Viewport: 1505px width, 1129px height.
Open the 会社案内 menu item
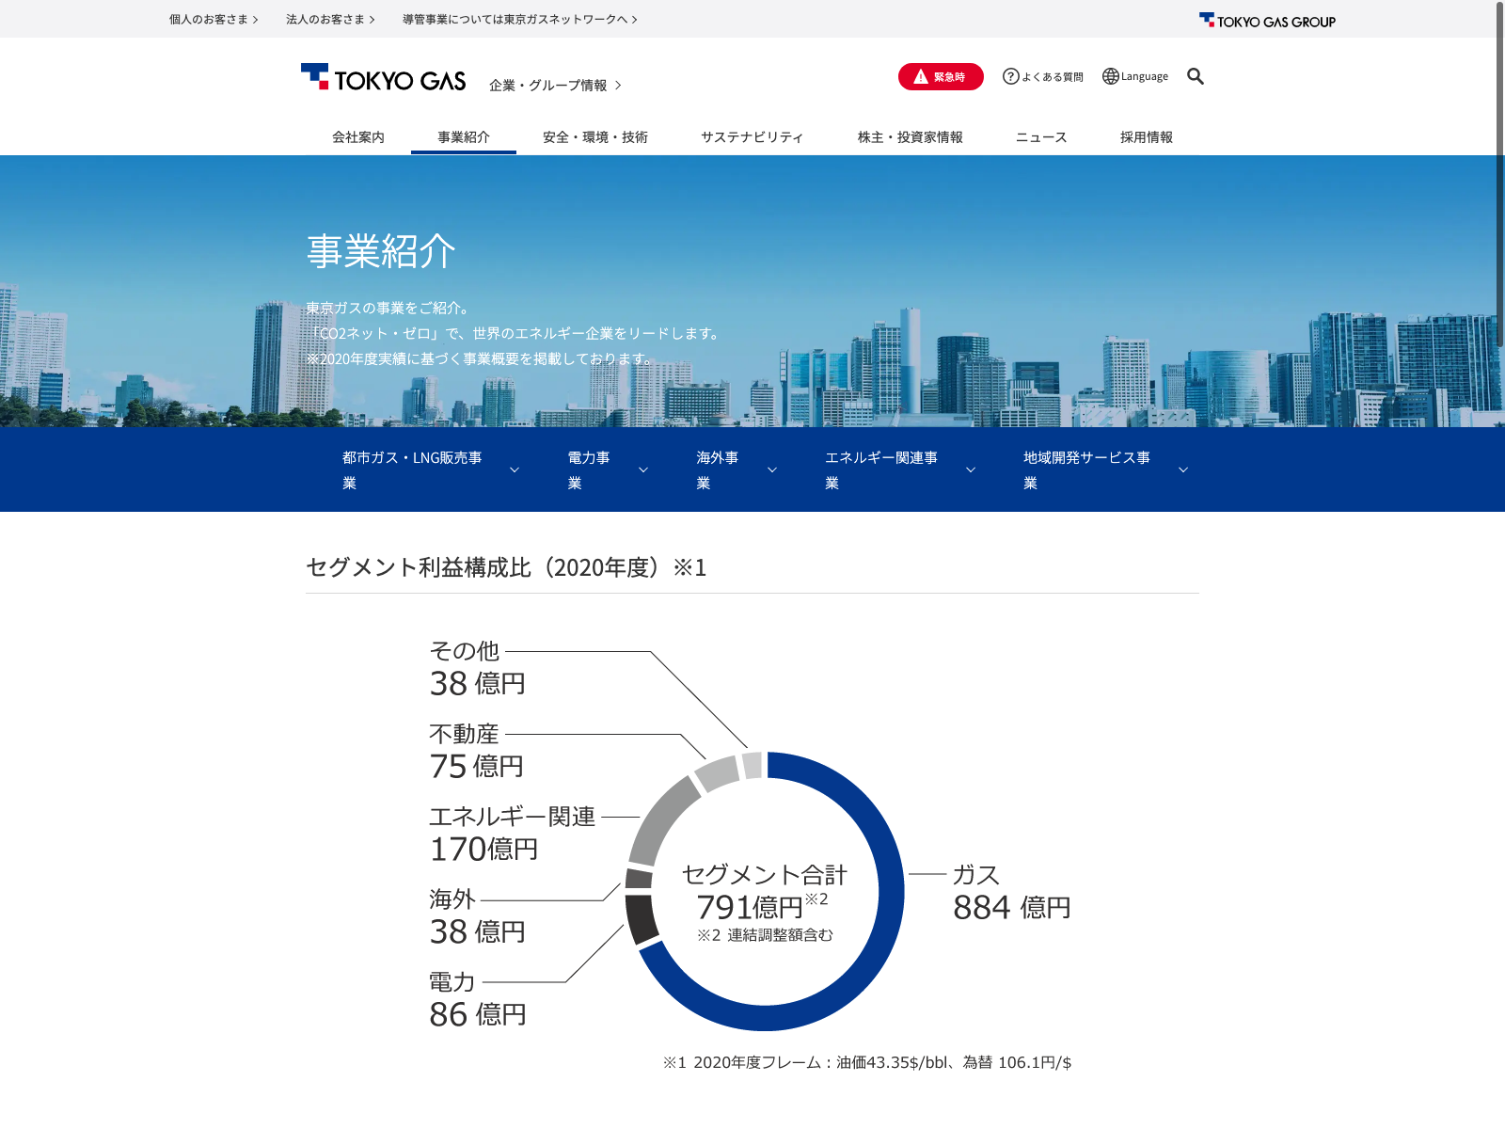[x=358, y=137]
